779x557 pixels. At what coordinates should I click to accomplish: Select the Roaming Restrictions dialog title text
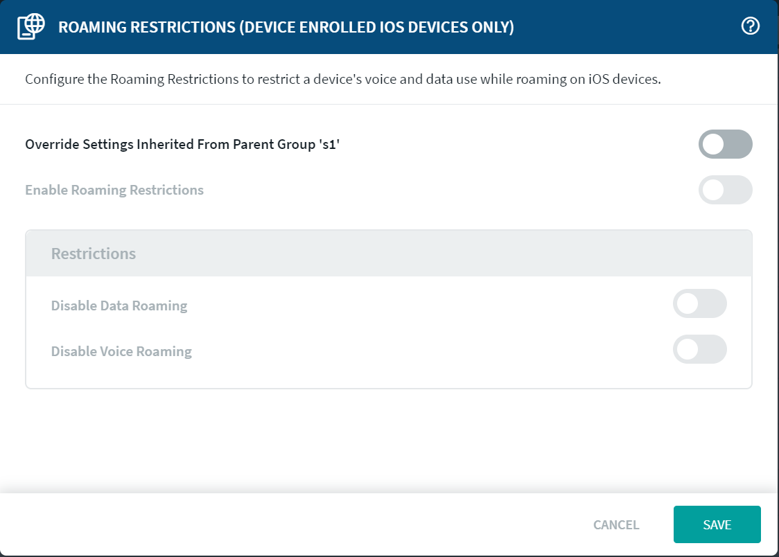286,28
